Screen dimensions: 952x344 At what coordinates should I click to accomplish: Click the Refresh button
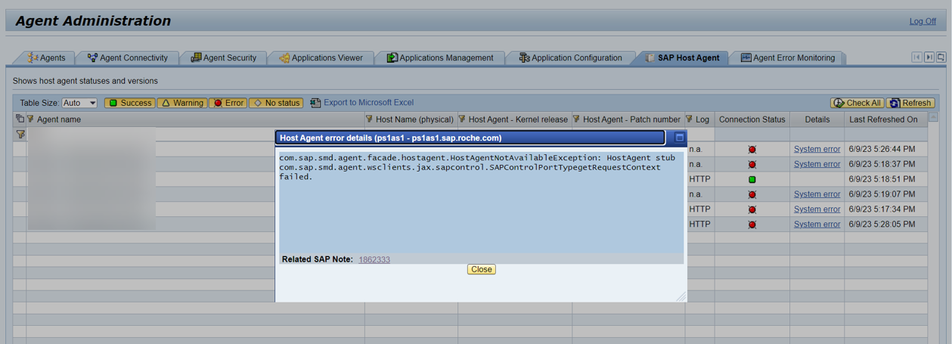pos(910,103)
